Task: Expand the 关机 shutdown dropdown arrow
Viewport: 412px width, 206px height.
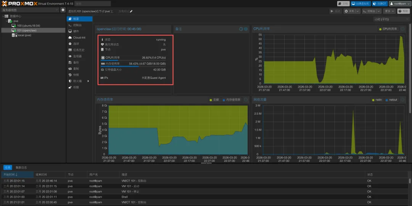Action: pos(357,11)
